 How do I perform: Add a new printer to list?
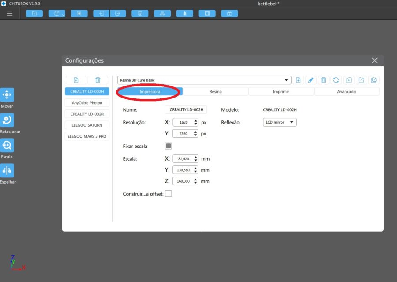(76, 80)
